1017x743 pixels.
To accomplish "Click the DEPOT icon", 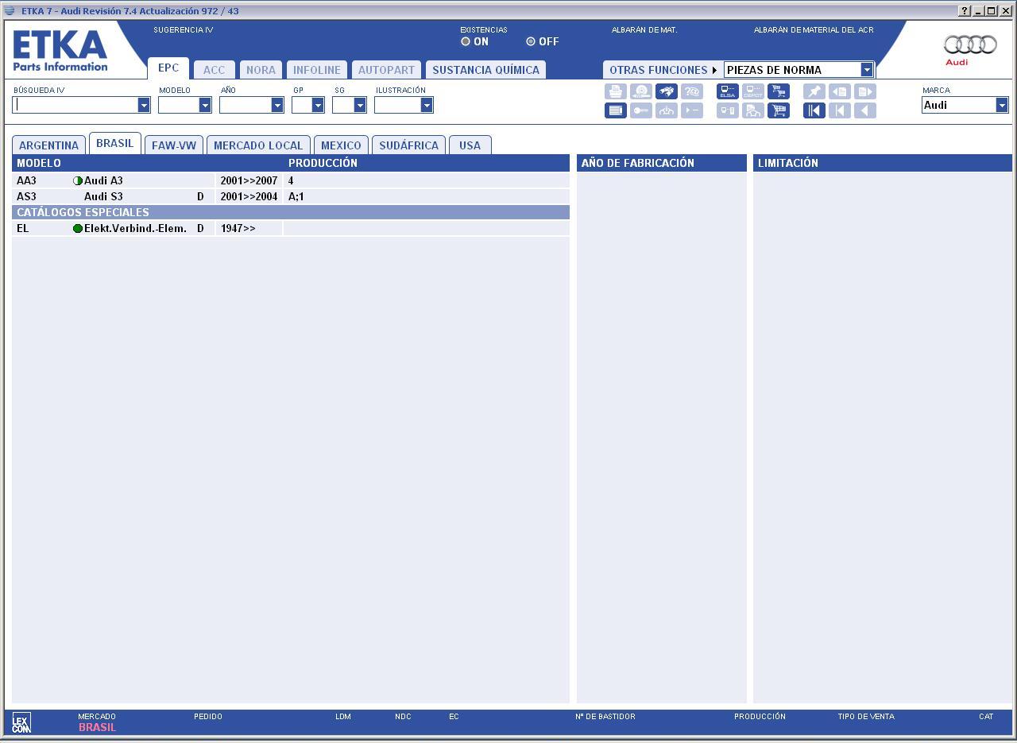I will pos(753,92).
